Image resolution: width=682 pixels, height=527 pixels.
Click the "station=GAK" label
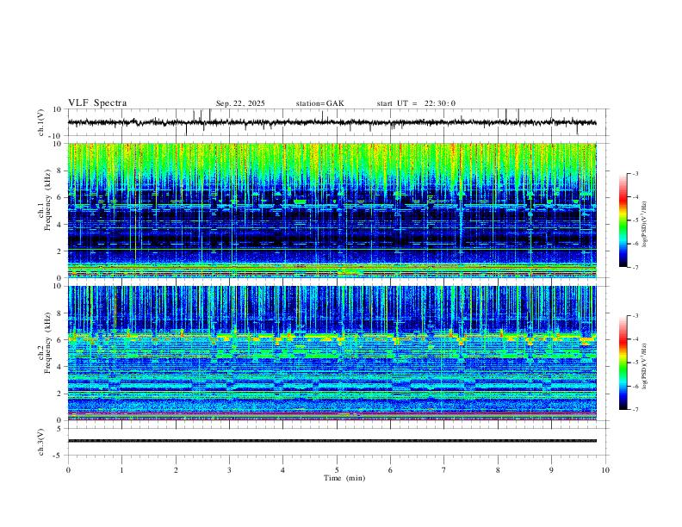pyautogui.click(x=319, y=103)
